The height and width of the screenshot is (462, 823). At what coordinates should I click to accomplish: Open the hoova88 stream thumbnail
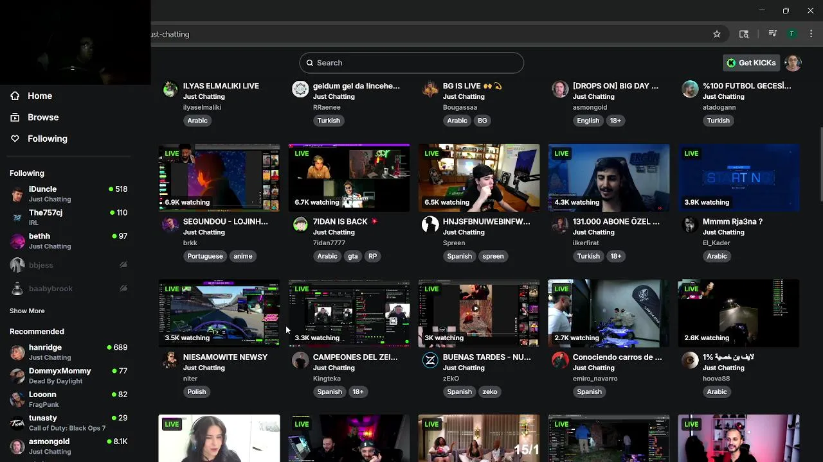739,313
